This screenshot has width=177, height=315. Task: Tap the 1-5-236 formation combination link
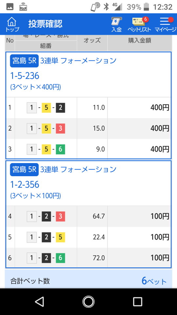point(25,76)
